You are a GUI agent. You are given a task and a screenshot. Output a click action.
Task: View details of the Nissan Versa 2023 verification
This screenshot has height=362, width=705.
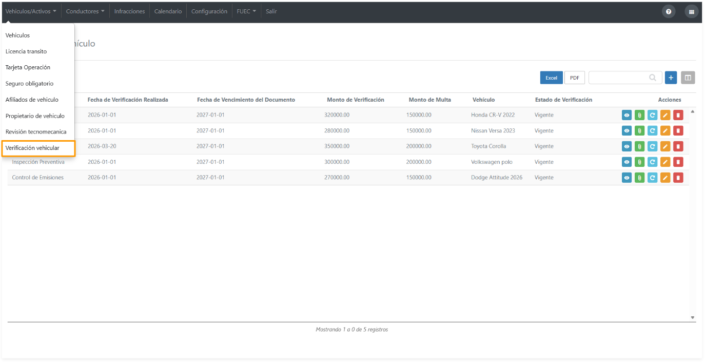[626, 130]
